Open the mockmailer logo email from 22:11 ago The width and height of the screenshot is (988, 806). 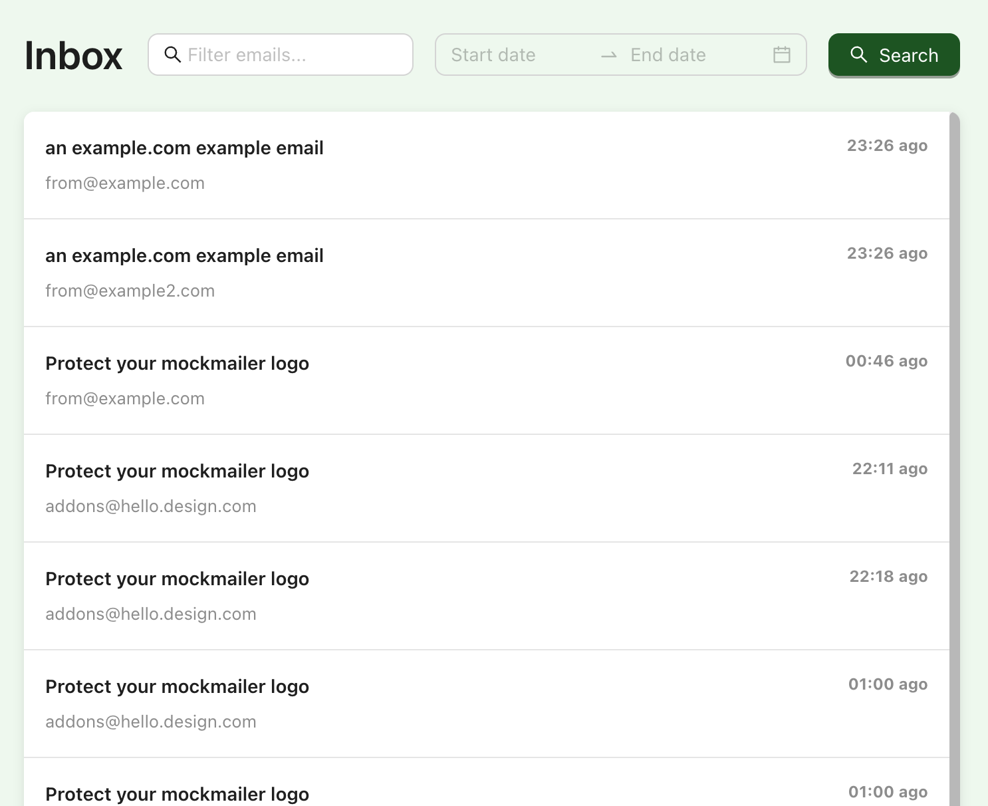pos(487,488)
